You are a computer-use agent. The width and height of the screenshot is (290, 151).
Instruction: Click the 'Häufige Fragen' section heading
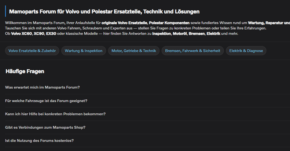(25, 71)
